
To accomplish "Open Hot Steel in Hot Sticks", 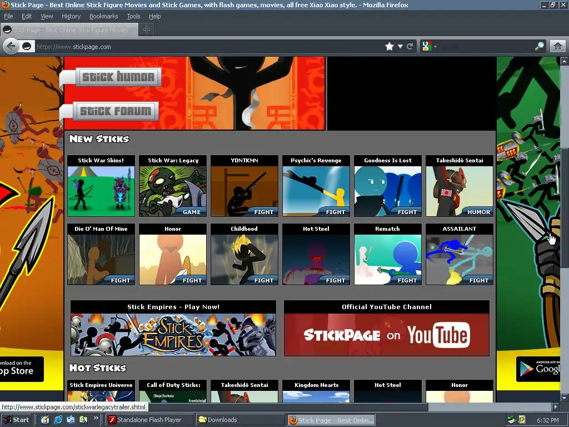I will [x=387, y=391].
